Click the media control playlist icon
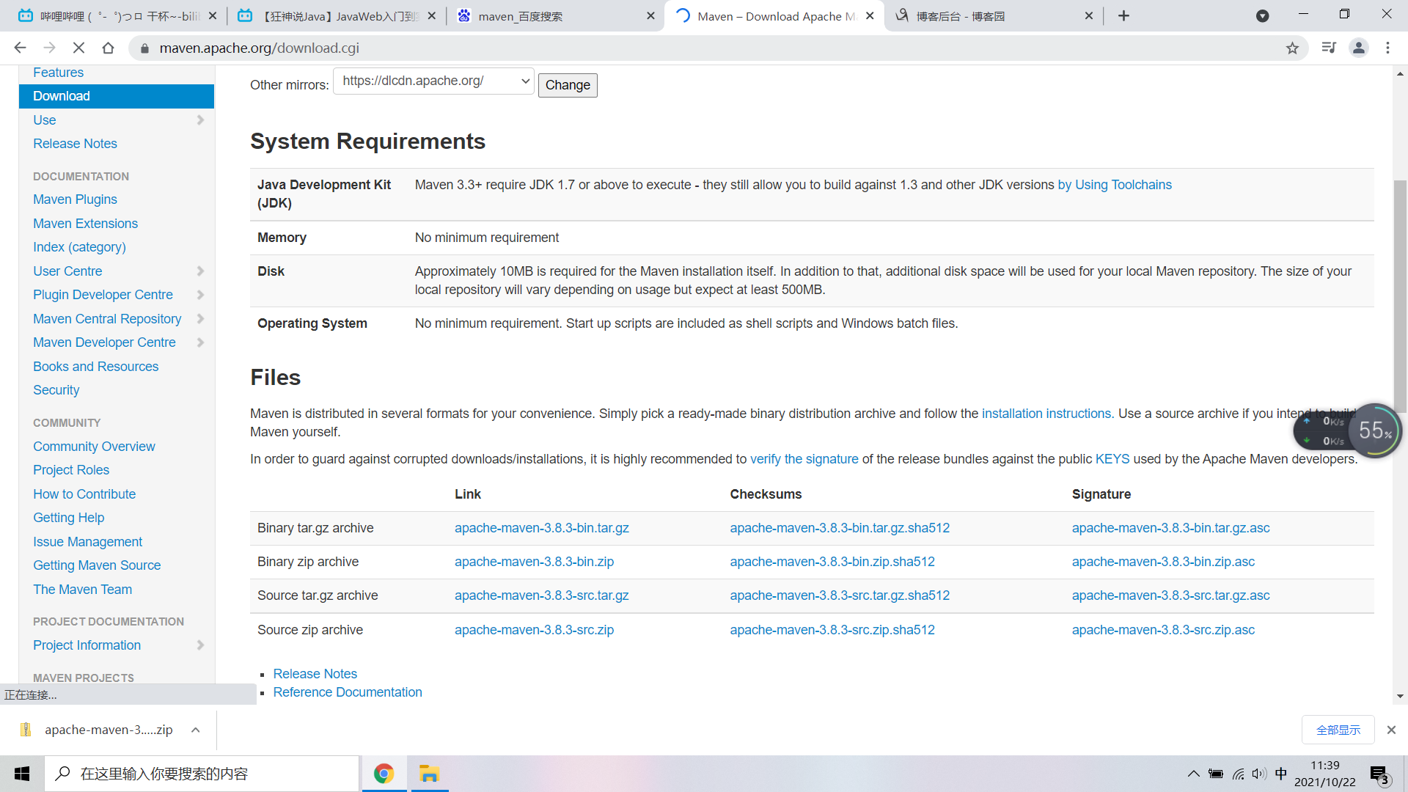This screenshot has width=1408, height=792. coord(1328,48)
